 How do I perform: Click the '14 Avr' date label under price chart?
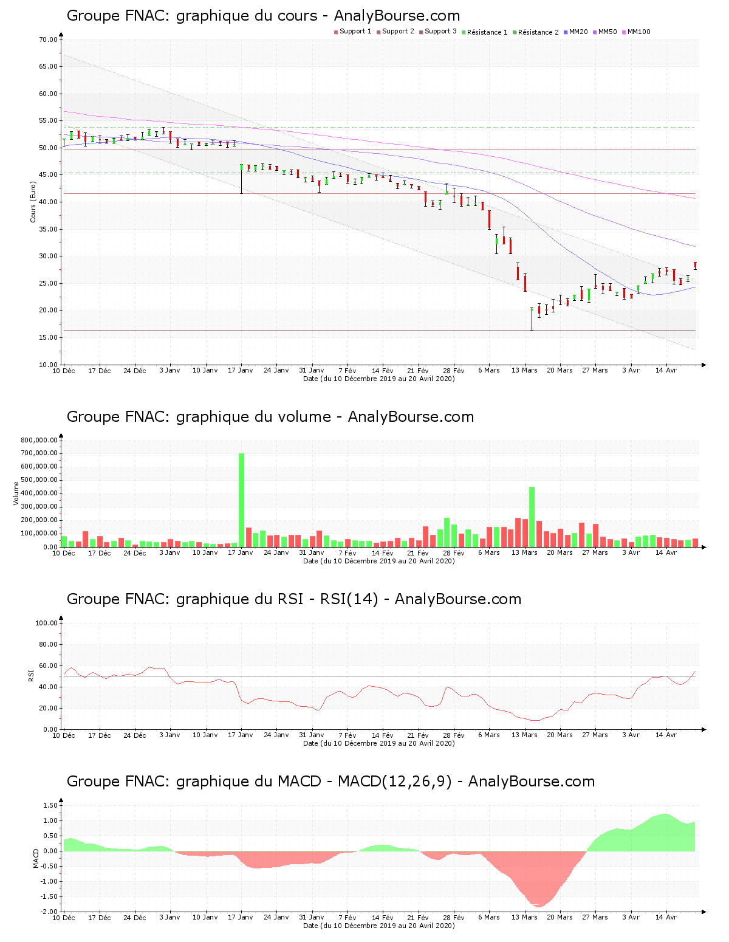tap(666, 371)
